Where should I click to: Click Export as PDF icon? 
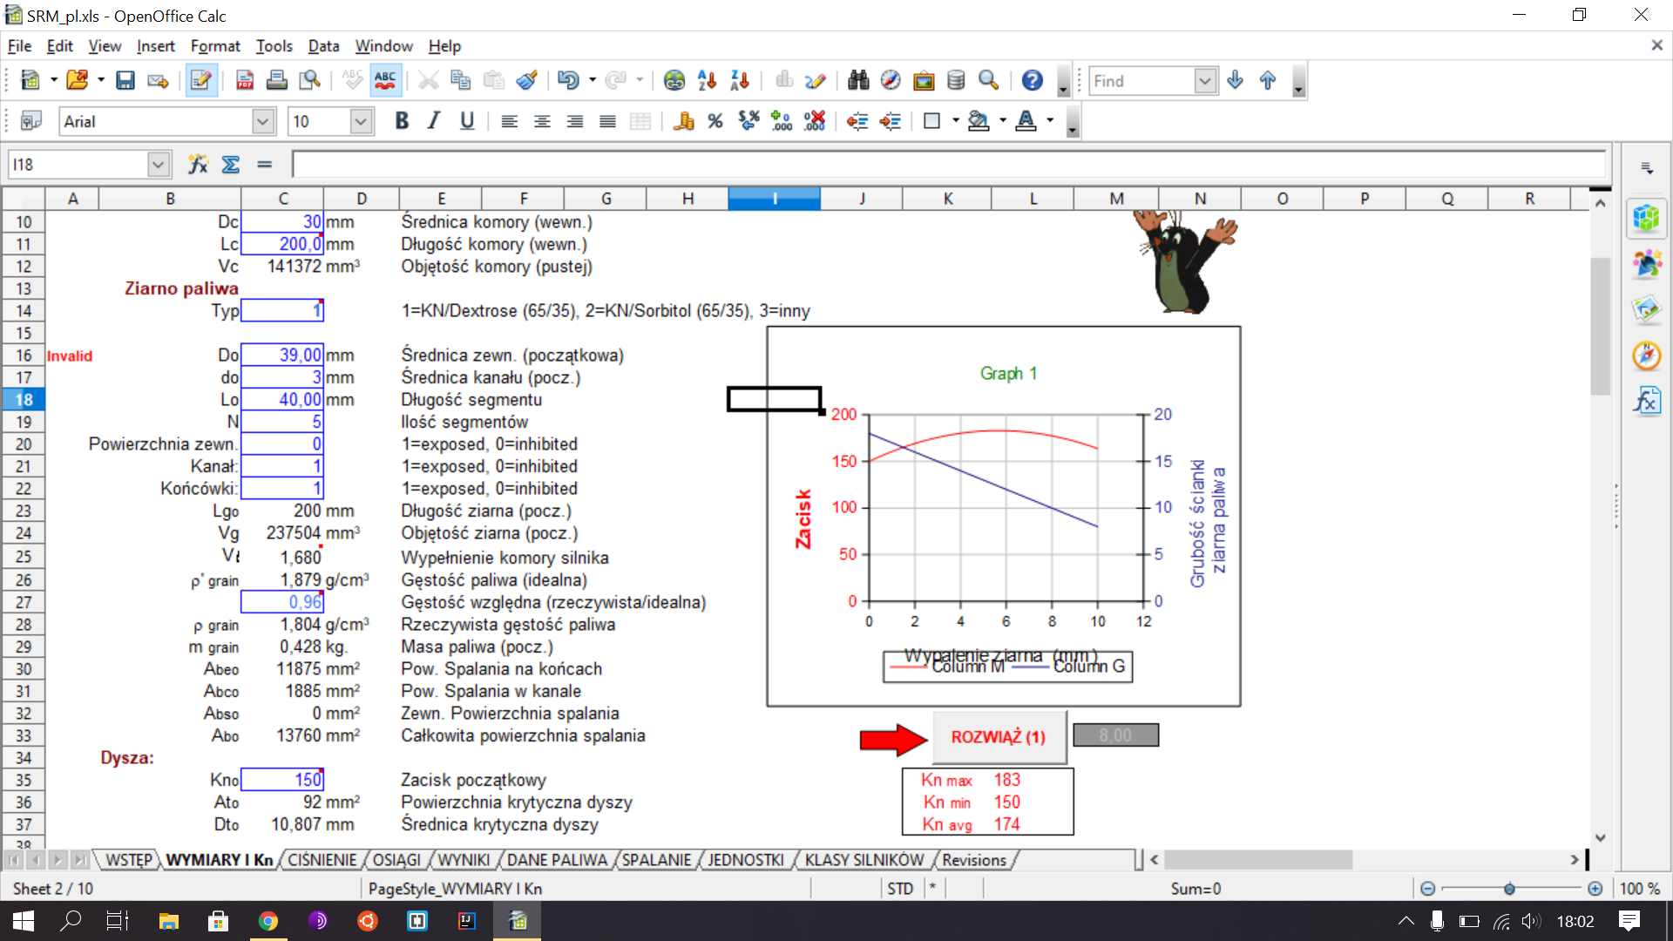[x=245, y=81]
